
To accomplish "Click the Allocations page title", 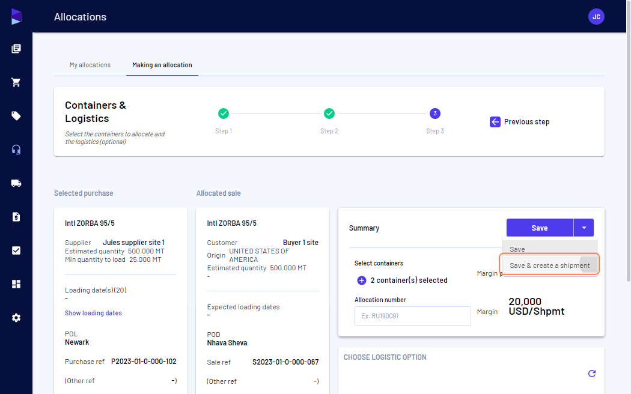I will coord(80,17).
